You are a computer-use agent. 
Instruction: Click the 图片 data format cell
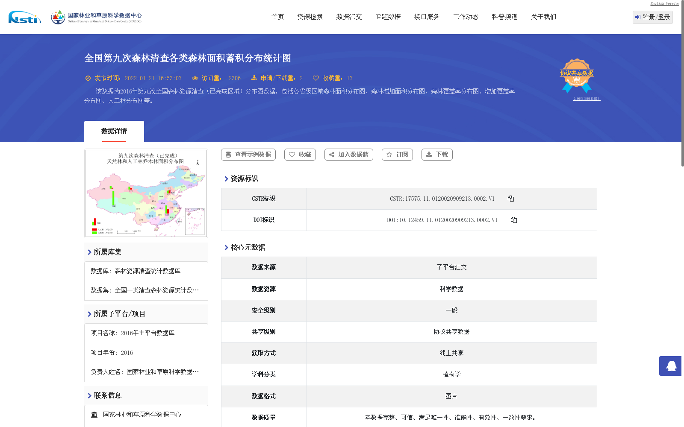[x=451, y=396]
